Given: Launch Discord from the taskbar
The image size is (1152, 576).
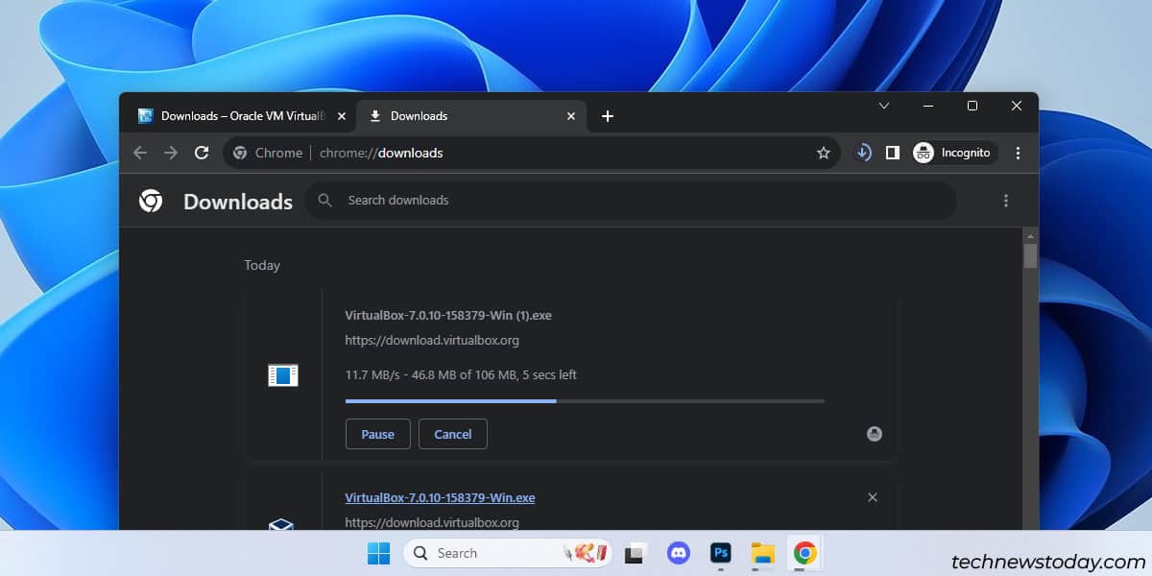Looking at the screenshot, I should 679,553.
